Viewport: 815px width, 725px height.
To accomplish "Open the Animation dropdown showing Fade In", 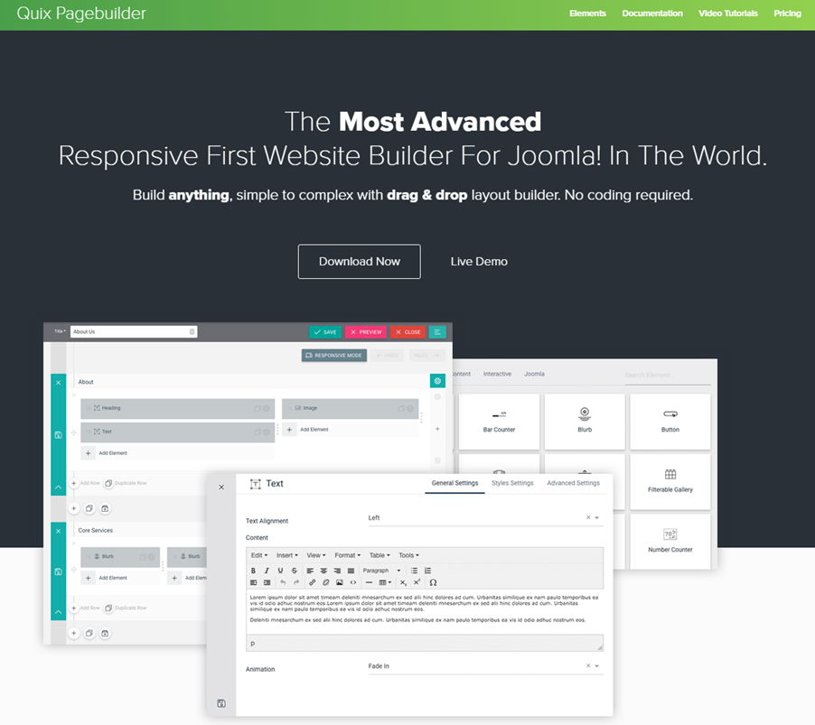I will tap(485, 665).
